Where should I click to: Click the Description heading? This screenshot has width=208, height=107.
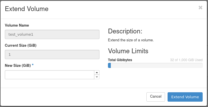(125, 31)
